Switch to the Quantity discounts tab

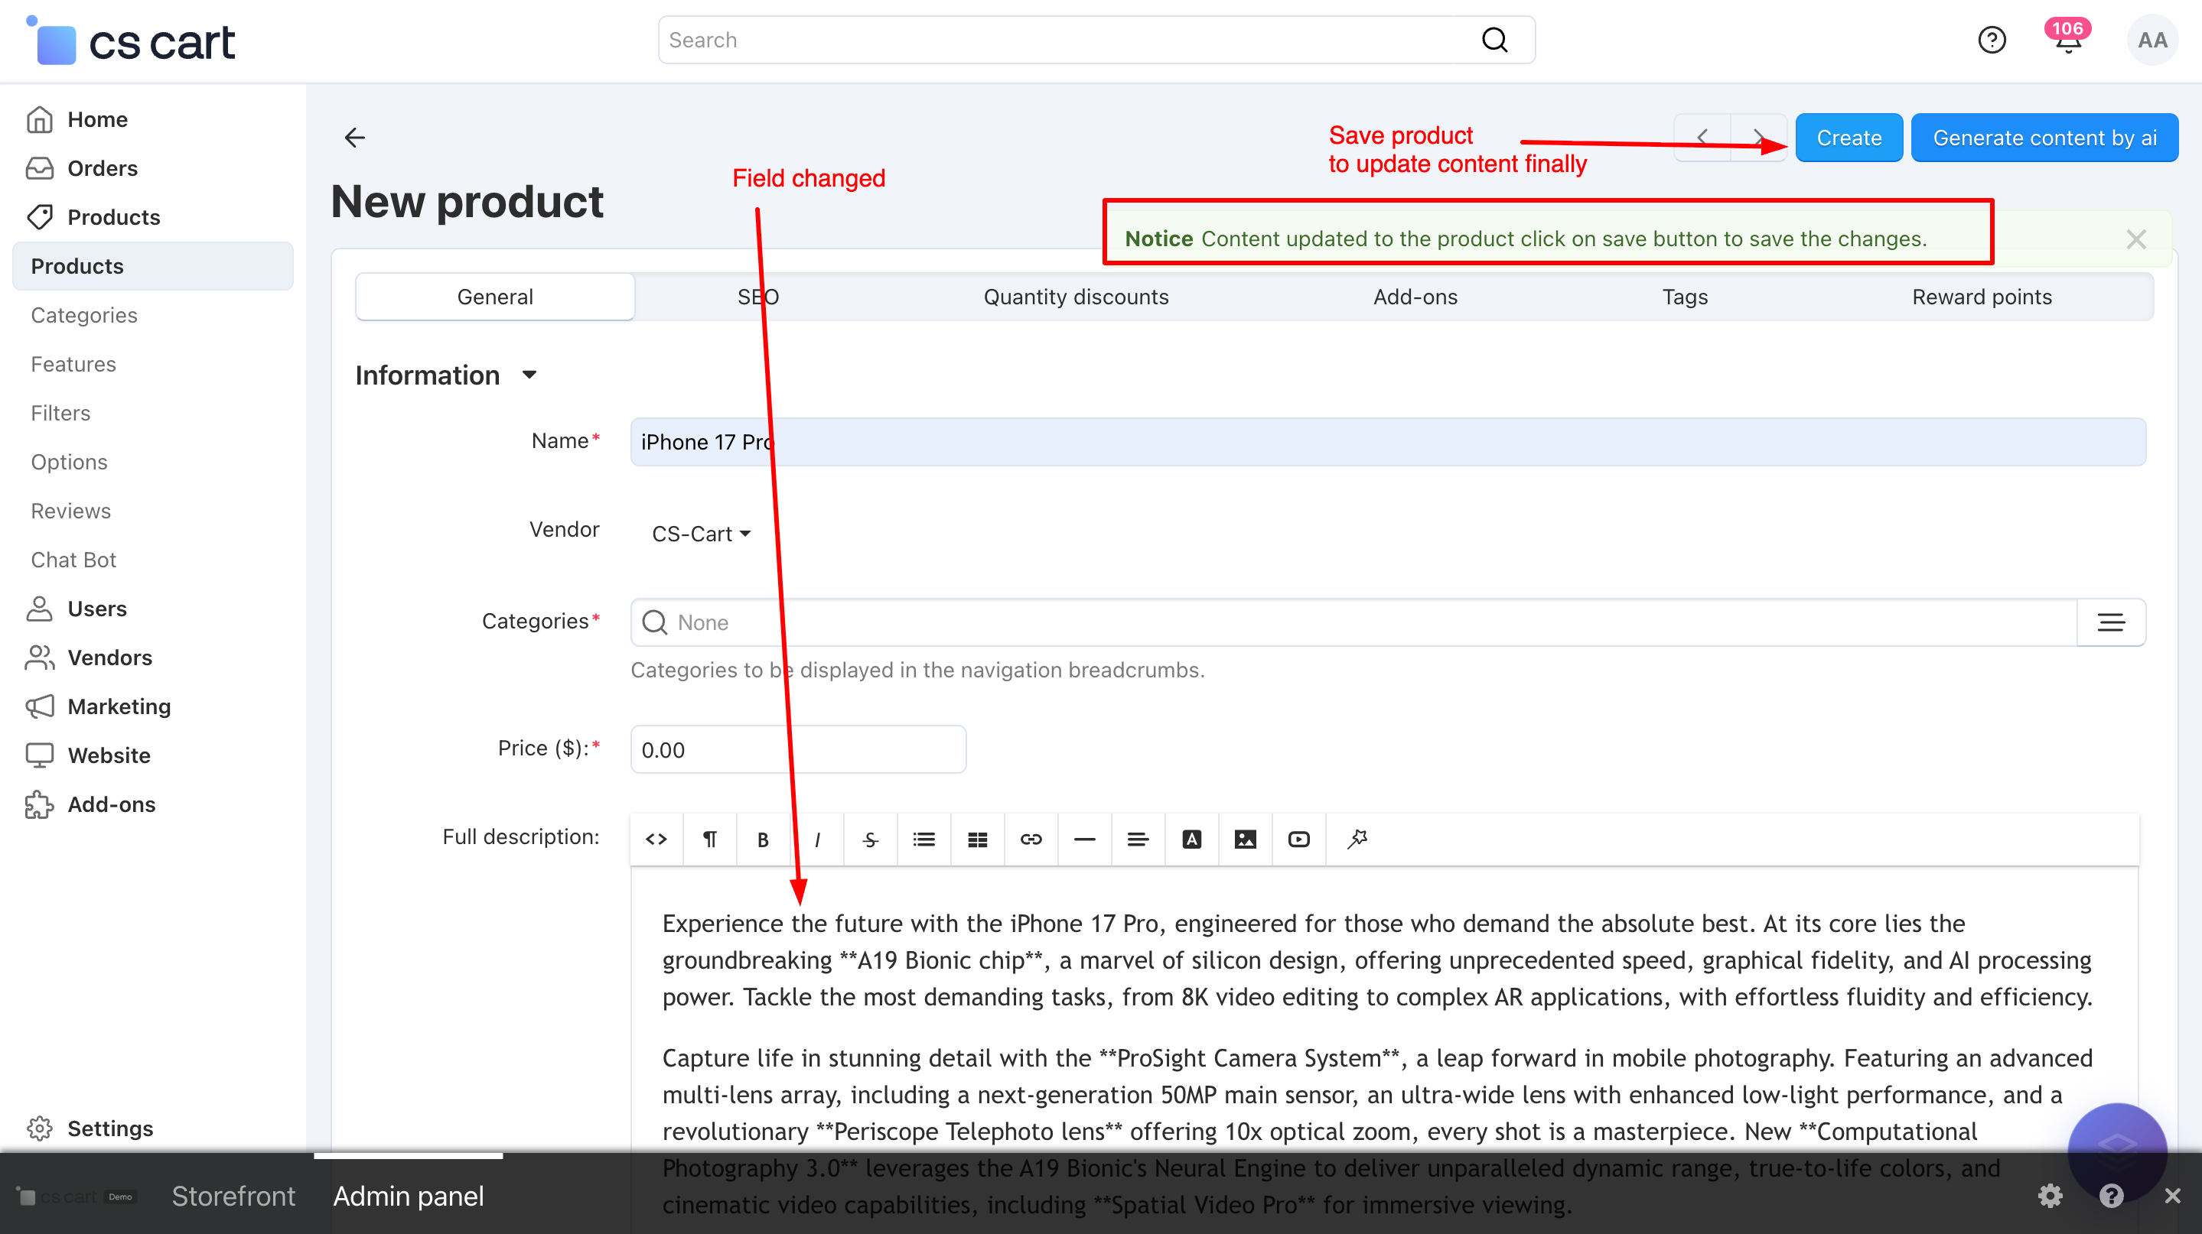[1075, 297]
